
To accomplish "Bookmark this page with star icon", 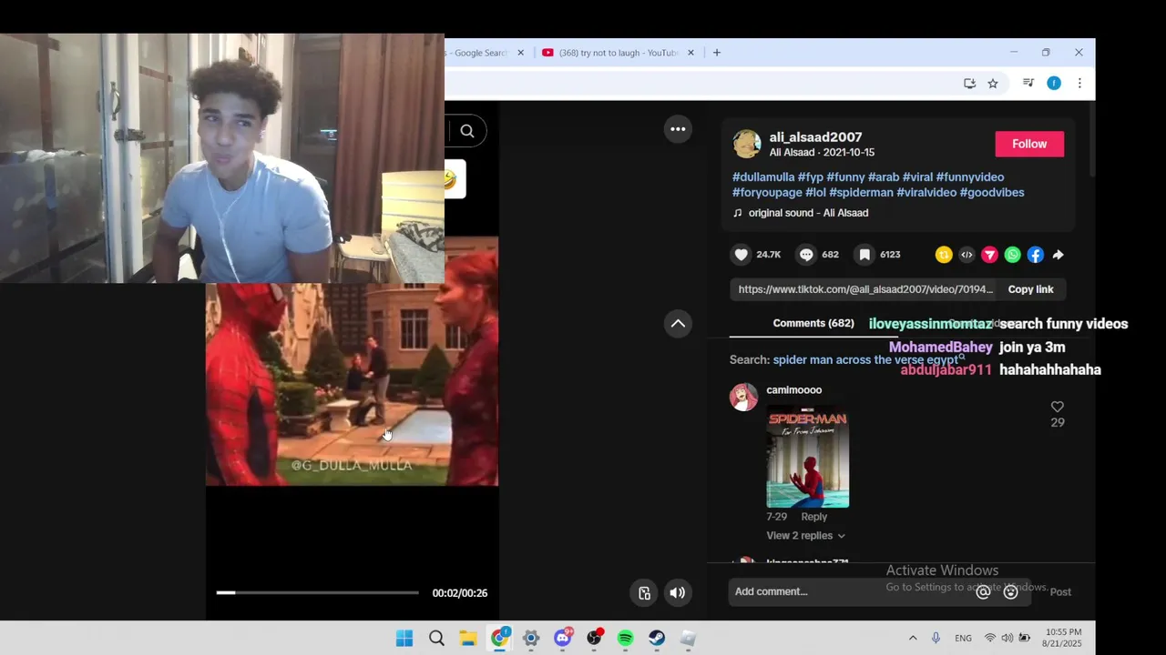I will 993,84.
